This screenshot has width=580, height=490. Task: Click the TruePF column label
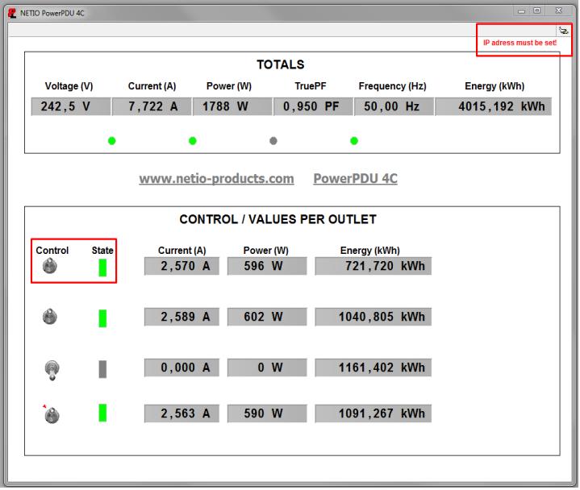coord(311,86)
